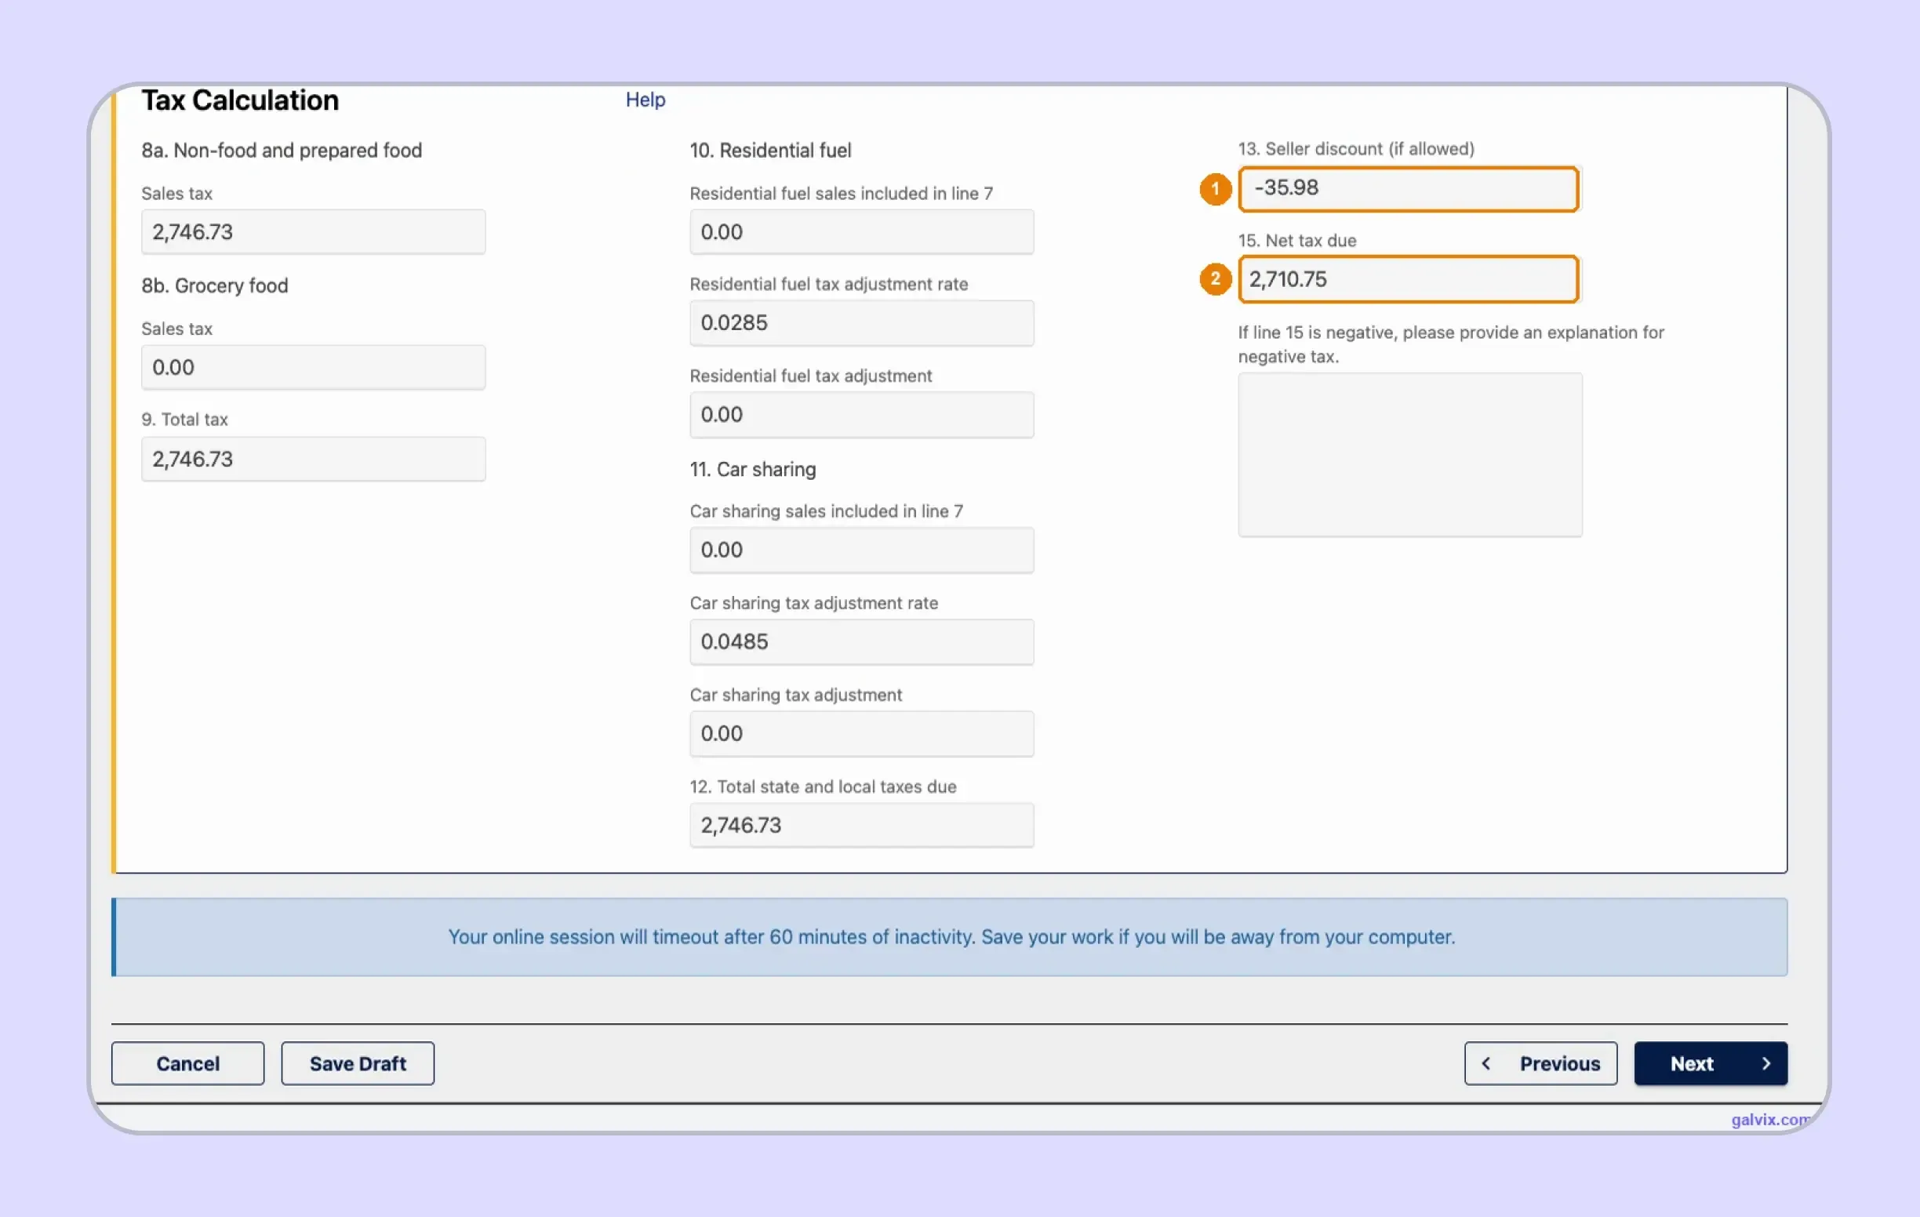Click the 9. Total tax field

tap(314, 459)
